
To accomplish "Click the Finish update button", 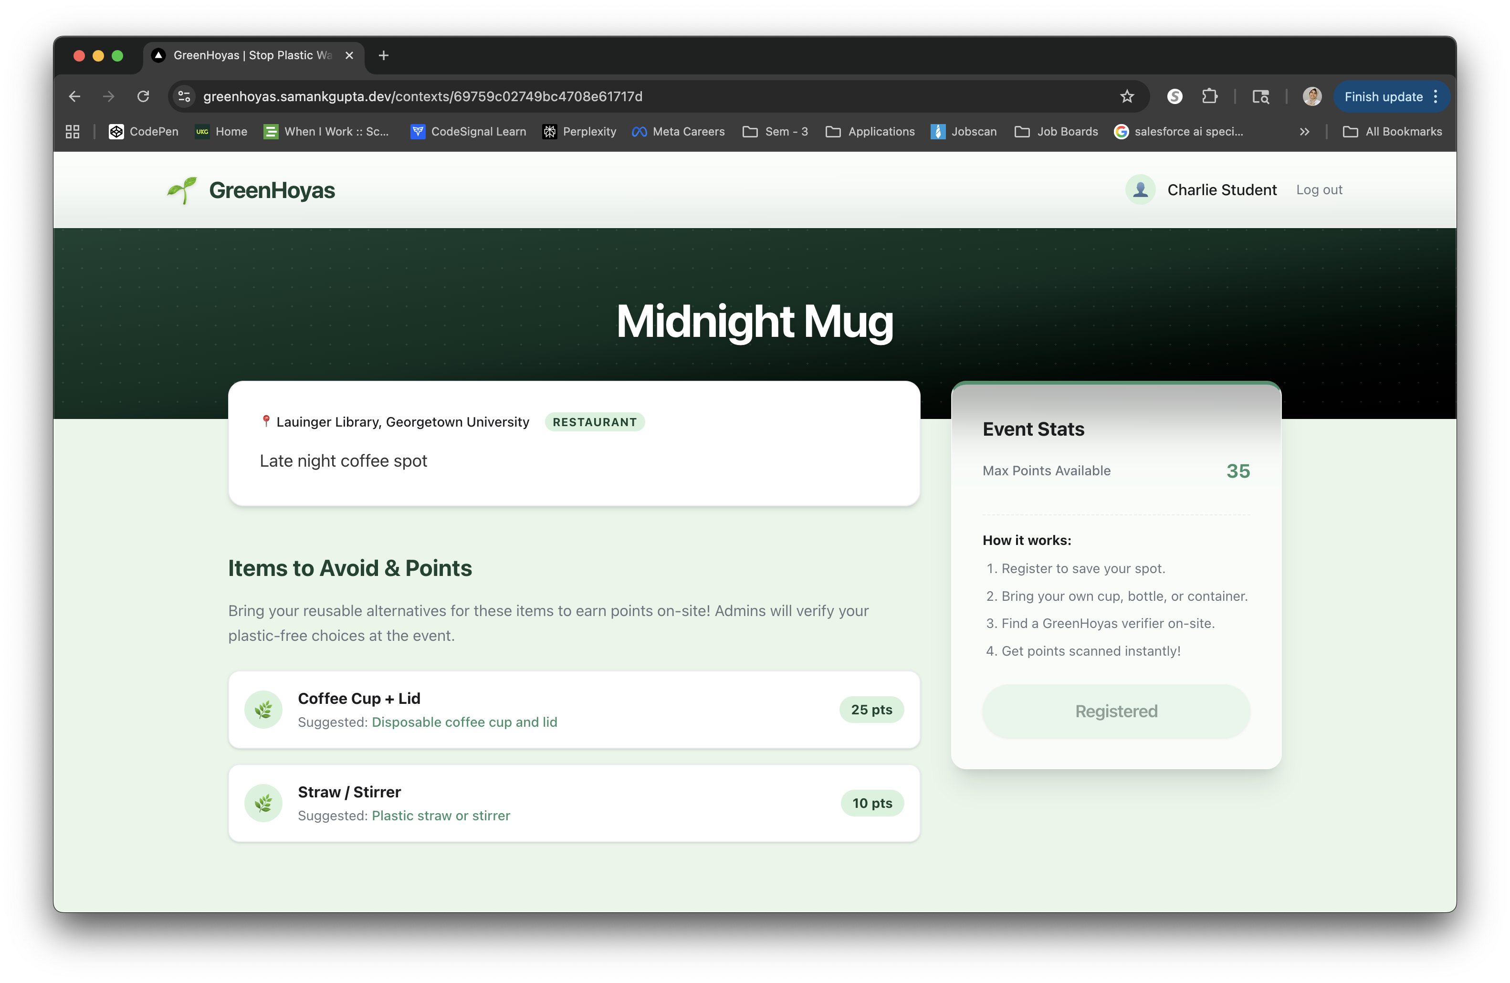I will [x=1383, y=96].
